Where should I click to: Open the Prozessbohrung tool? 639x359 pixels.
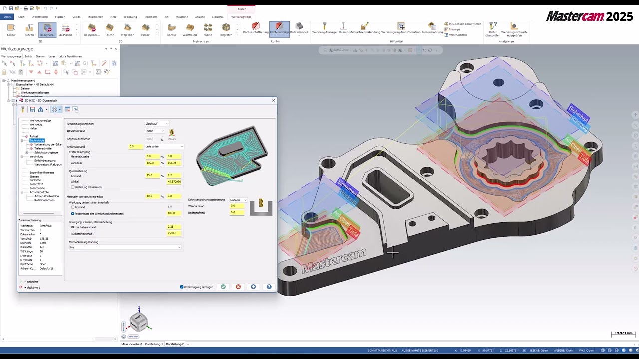(432, 28)
